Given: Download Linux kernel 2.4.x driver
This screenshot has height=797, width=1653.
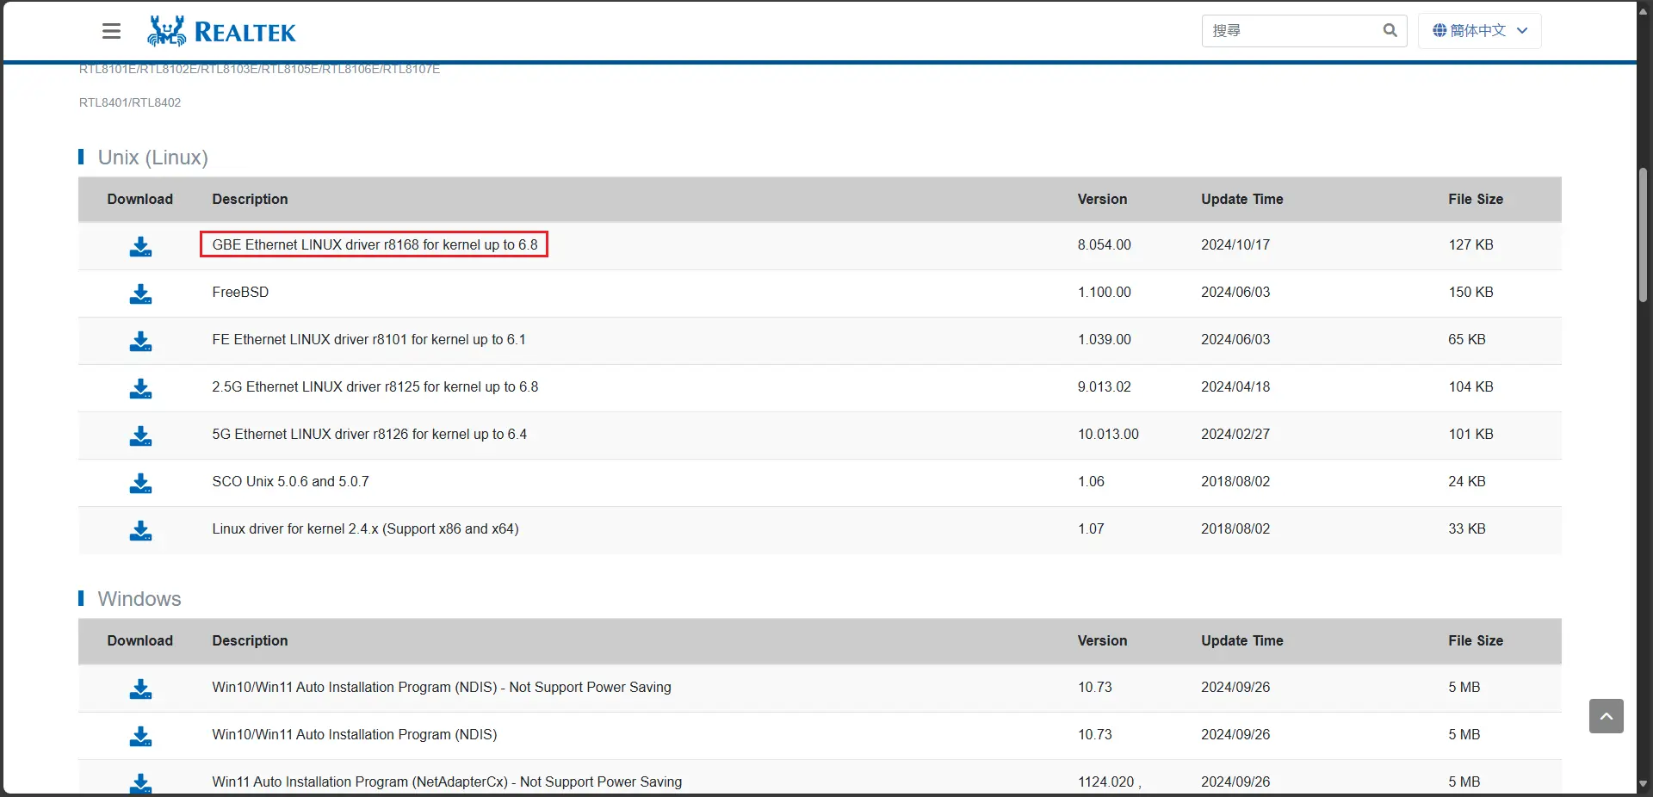Looking at the screenshot, I should (x=140, y=531).
